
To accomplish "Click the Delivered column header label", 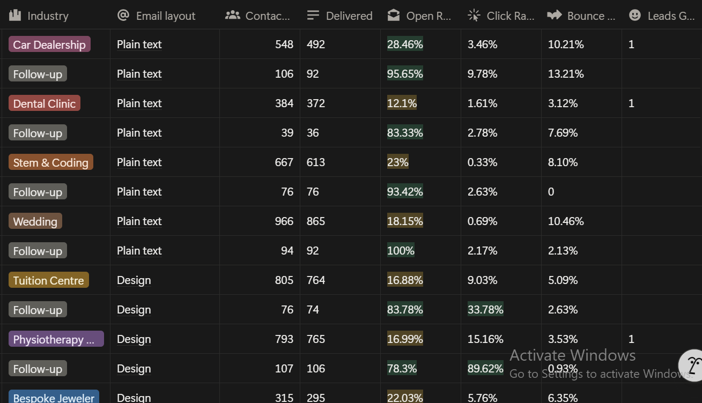I will tap(349, 16).
